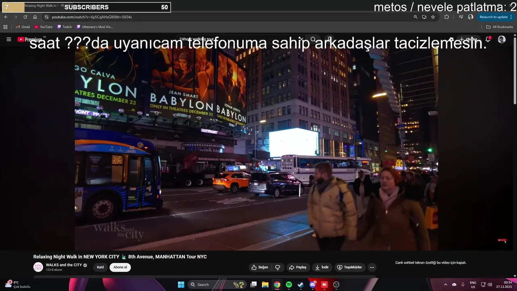Open the volume icon in system tray
Viewport: 517px width, 291px height.
(490, 285)
